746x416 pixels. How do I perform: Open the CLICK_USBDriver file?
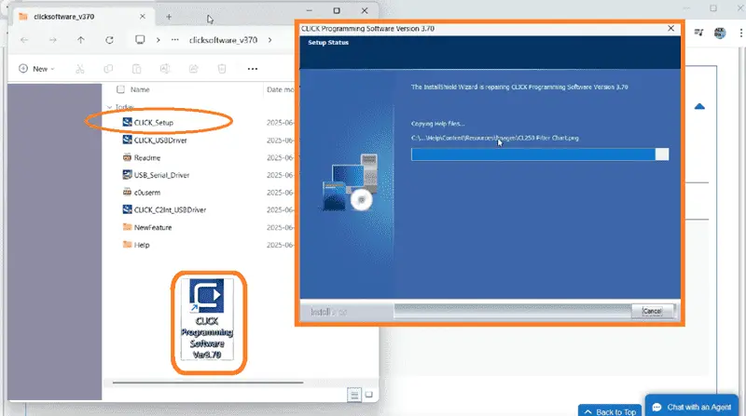tap(160, 141)
